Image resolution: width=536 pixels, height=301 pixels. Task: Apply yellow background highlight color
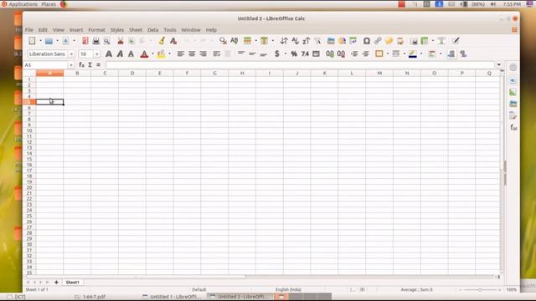point(161,54)
